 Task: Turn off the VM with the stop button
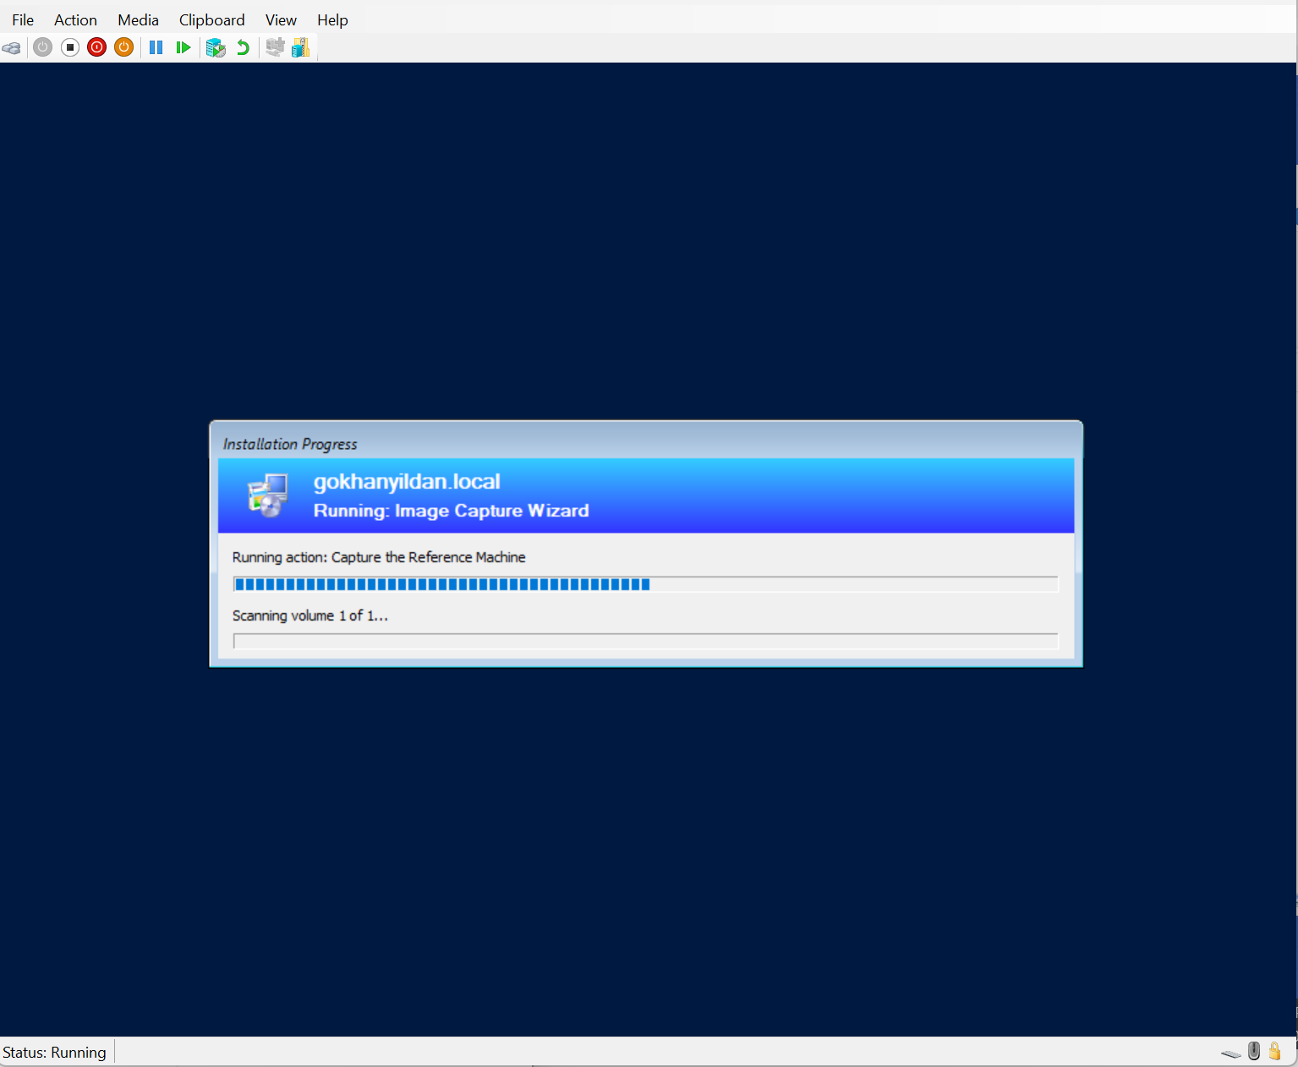pyautogui.click(x=70, y=47)
